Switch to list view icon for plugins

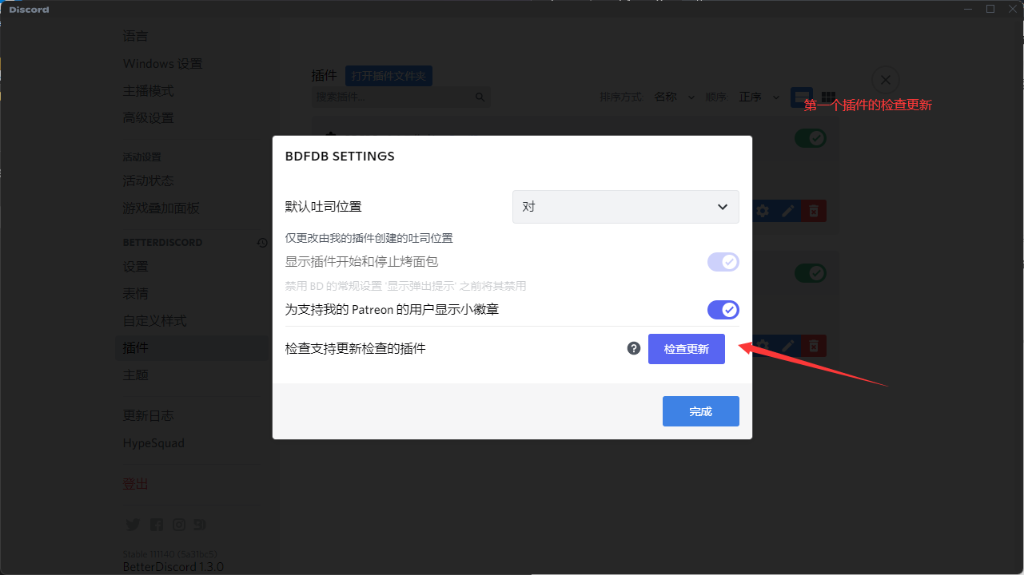802,97
